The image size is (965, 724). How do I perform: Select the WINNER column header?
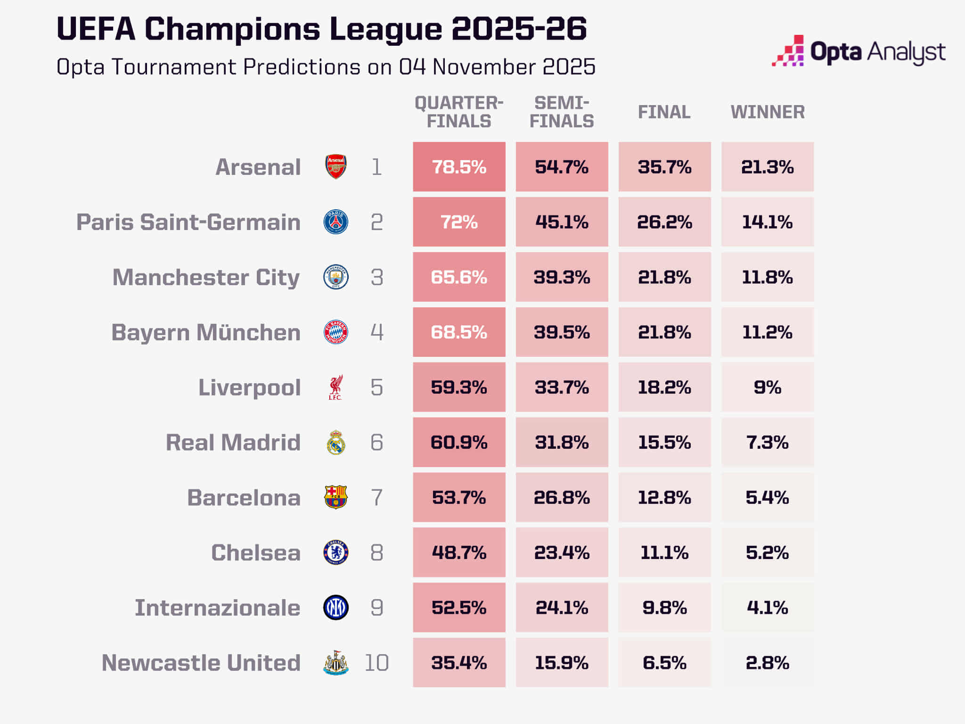coord(768,112)
